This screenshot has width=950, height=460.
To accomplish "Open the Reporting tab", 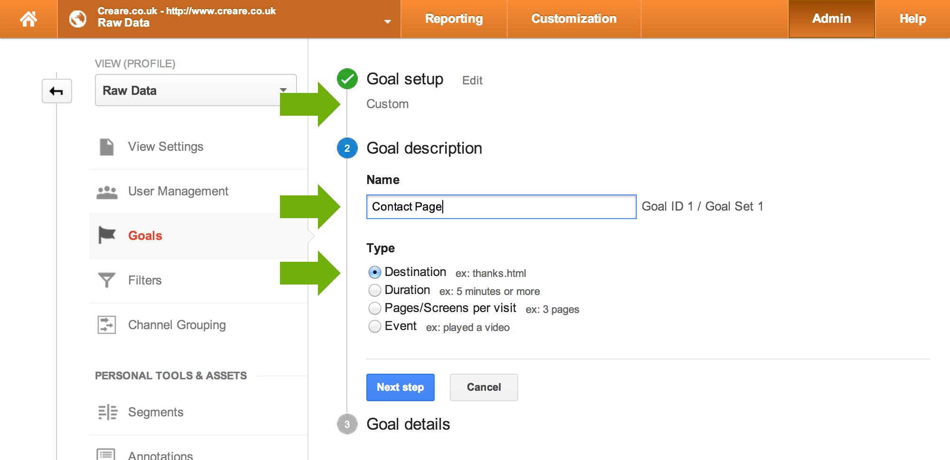I will [454, 19].
